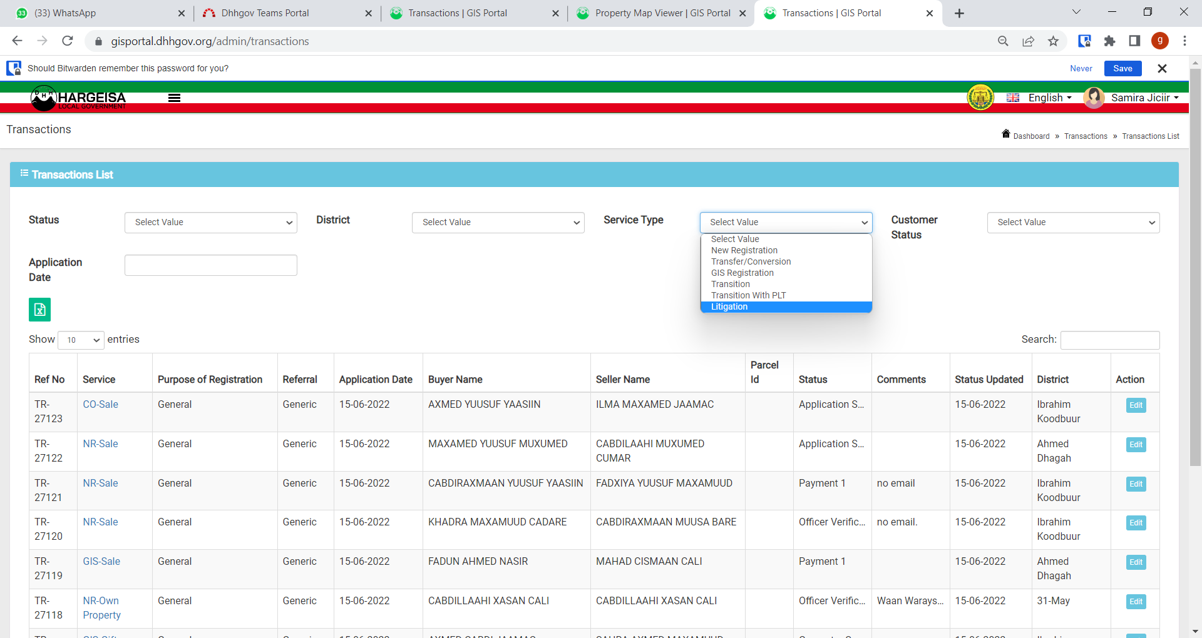Open CO-Sale service link

[x=100, y=405]
